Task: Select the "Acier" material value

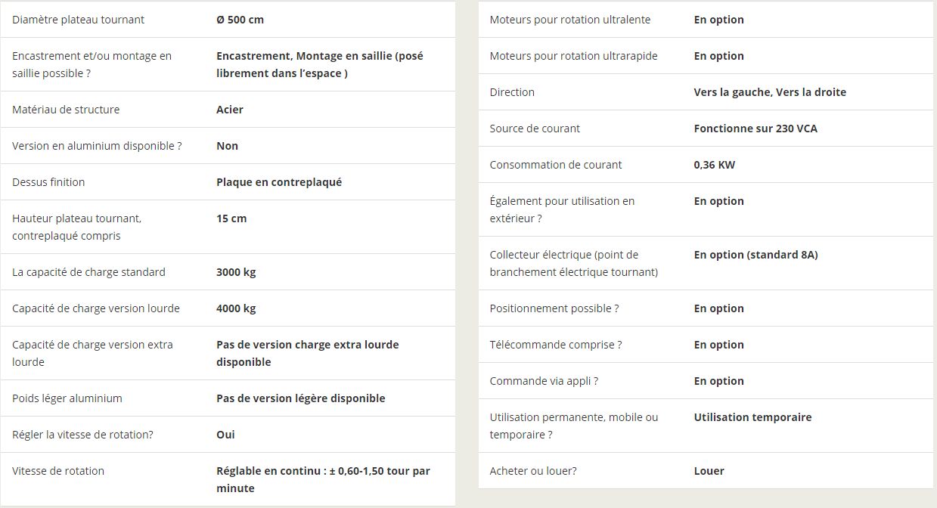Action: [230, 110]
